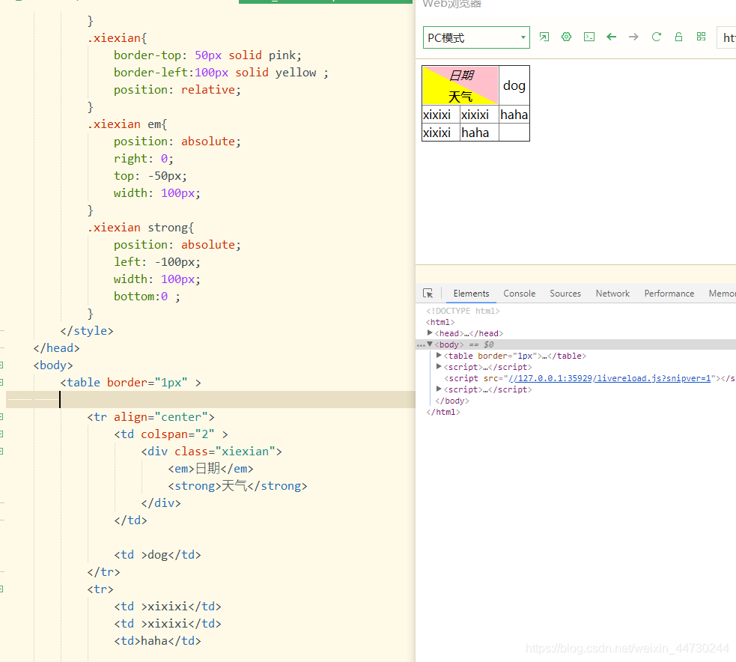Click the dog cell in preview table
The image size is (736, 662).
[x=514, y=85]
